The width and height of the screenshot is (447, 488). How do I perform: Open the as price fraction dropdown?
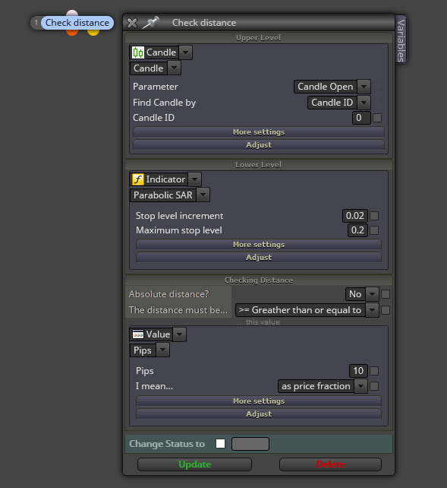point(361,386)
